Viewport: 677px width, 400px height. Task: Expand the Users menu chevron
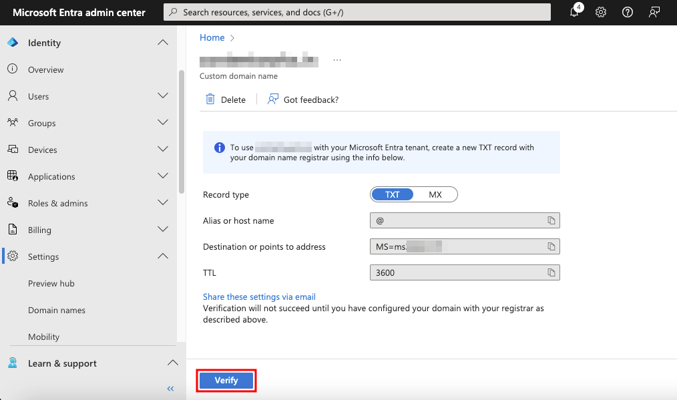(x=163, y=95)
